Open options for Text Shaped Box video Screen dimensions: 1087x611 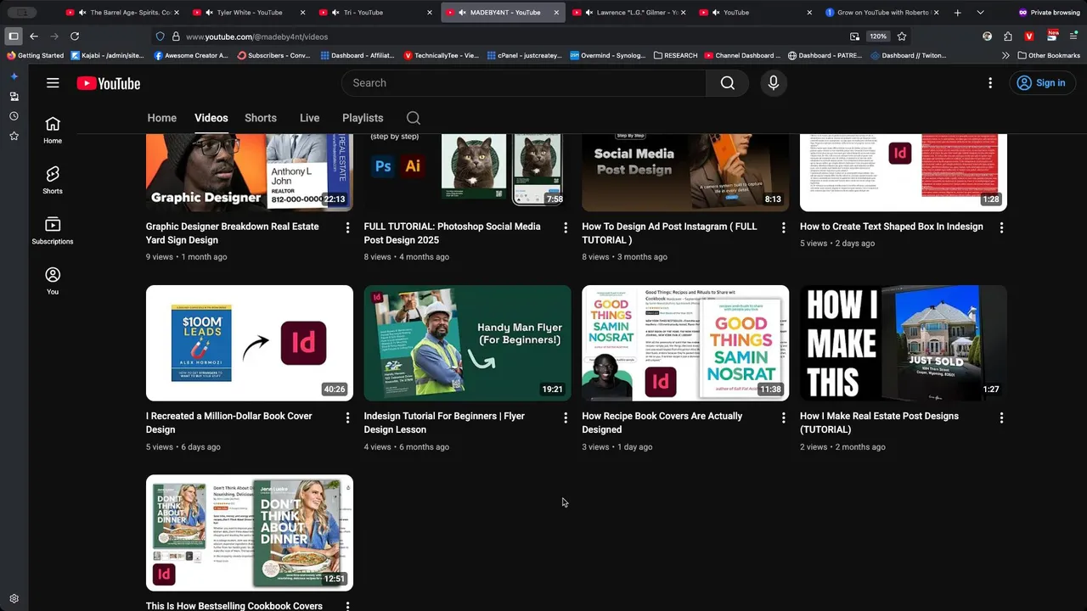[1001, 227]
